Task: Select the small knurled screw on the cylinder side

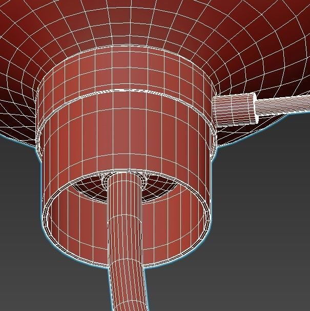Action: (x=235, y=109)
